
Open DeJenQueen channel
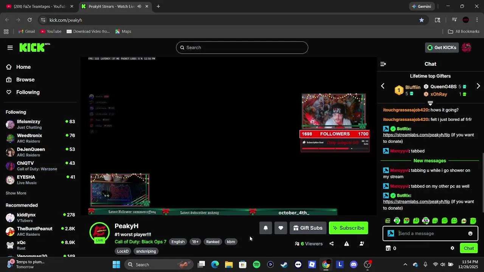40,152
